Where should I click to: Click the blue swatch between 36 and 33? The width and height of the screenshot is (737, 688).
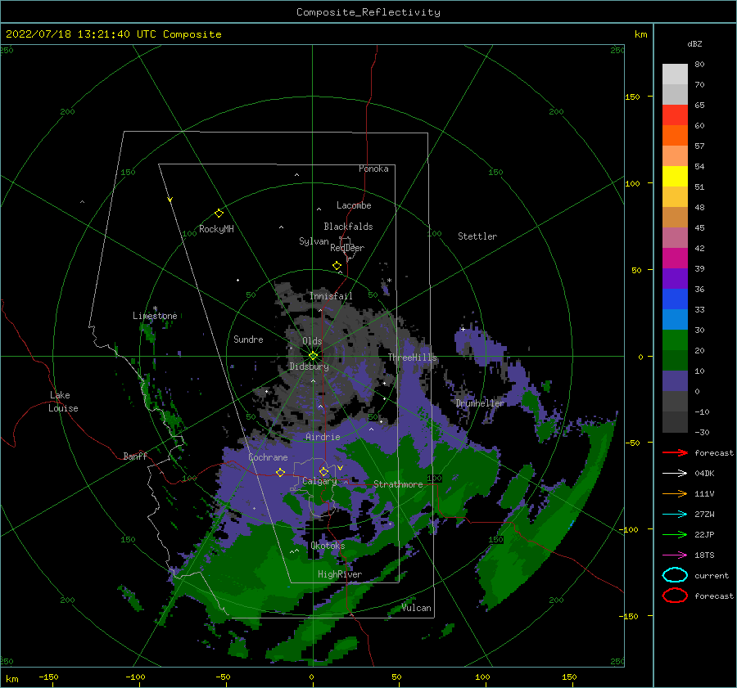(675, 299)
